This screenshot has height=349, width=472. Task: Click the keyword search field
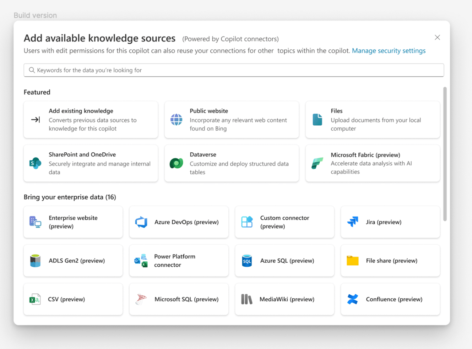(234, 70)
